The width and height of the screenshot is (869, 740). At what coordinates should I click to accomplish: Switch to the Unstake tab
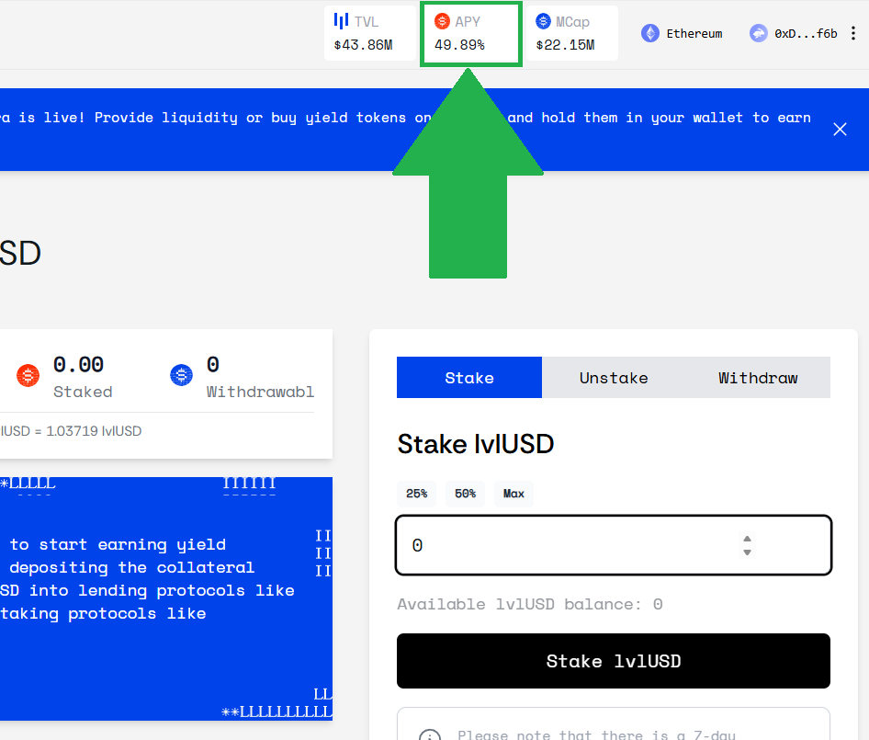[614, 377]
